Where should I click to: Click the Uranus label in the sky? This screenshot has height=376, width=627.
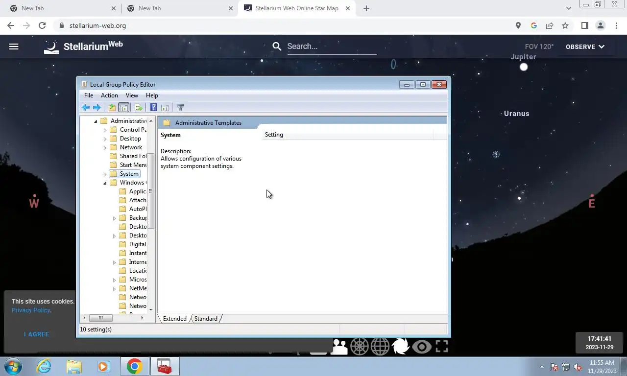(516, 114)
